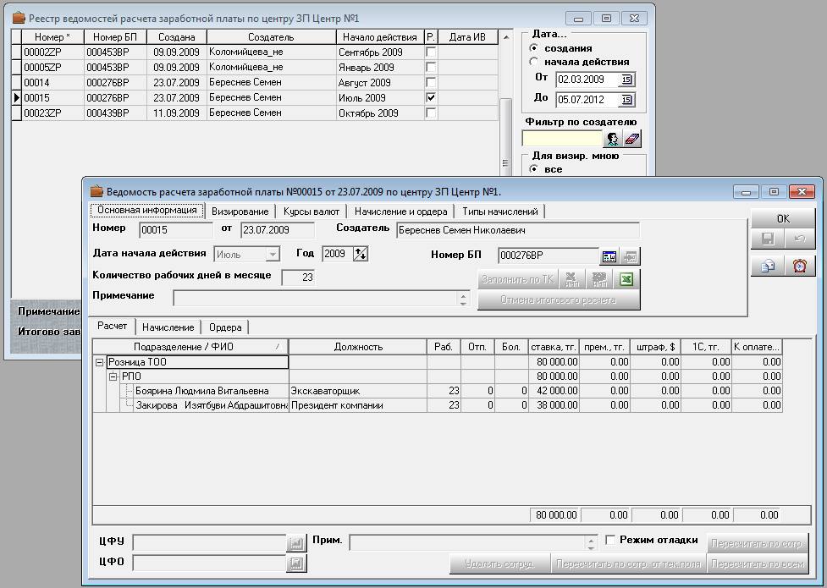Switch to the Типы начислений tab
Screen dimensions: 827x588
tap(500, 212)
